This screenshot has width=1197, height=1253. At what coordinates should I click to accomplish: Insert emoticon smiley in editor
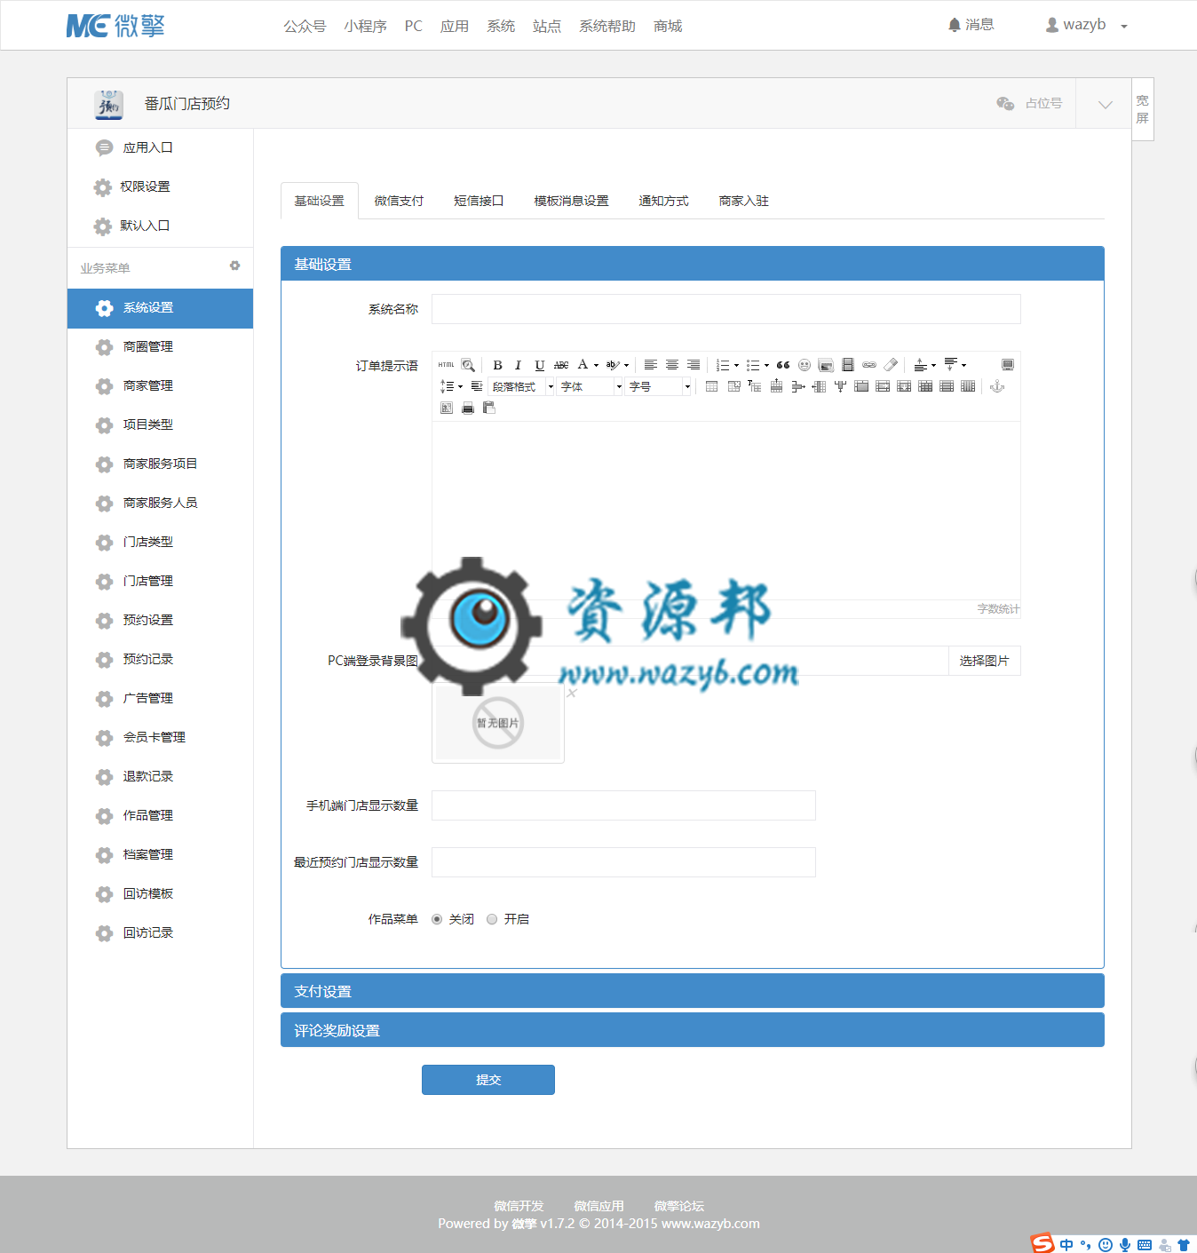coord(805,365)
